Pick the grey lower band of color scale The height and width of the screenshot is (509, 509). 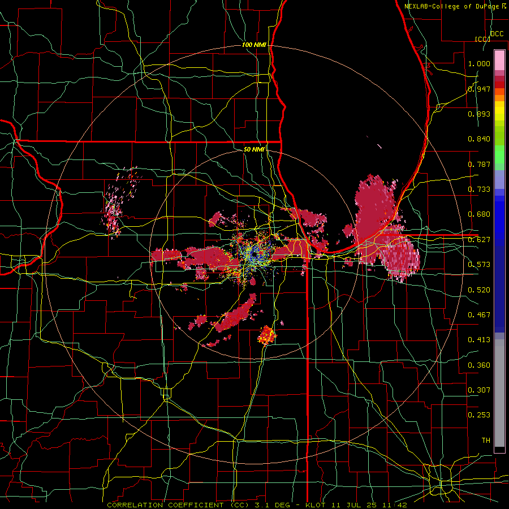[x=499, y=393]
